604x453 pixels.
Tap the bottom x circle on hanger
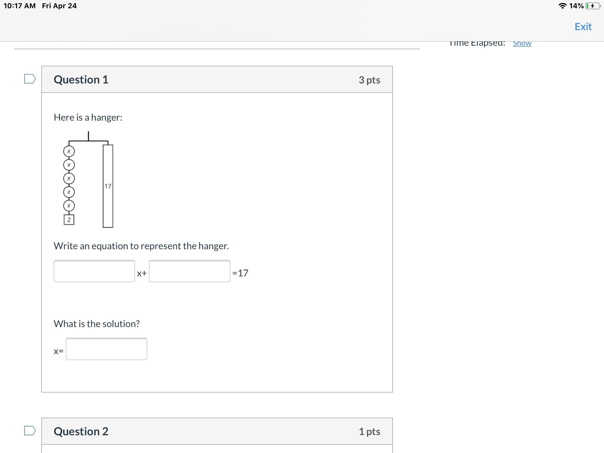click(69, 206)
